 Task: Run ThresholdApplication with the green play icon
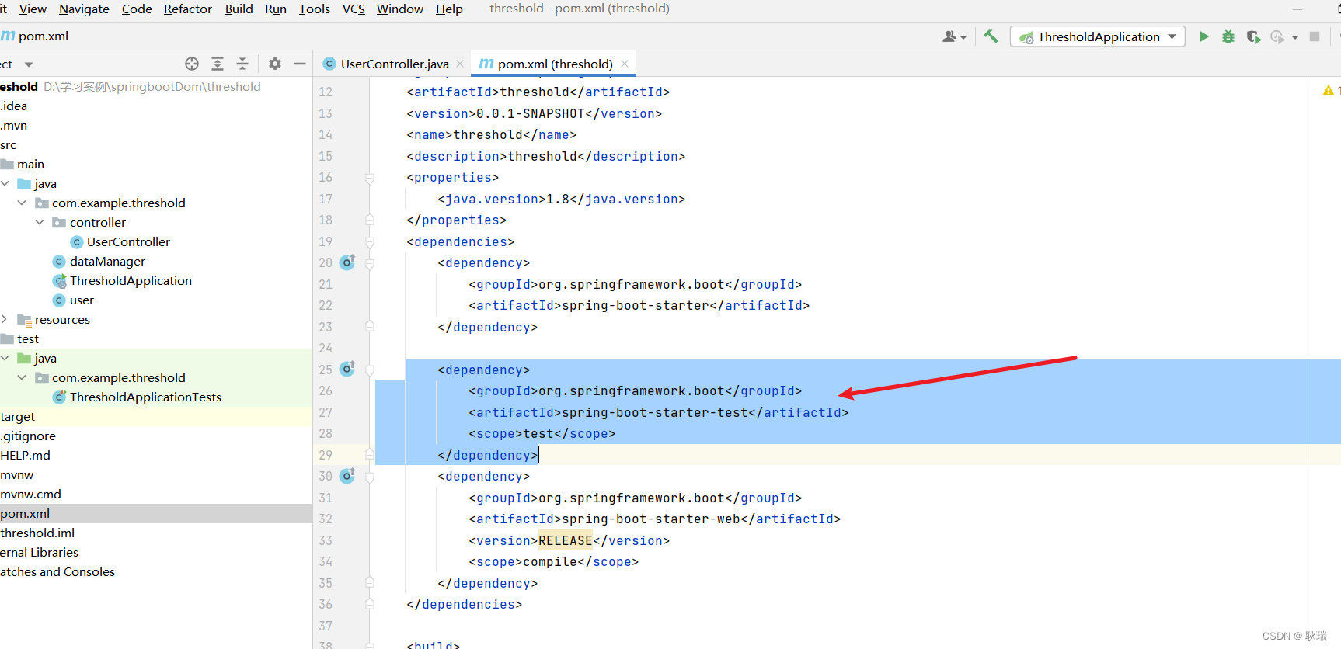pyautogui.click(x=1203, y=36)
